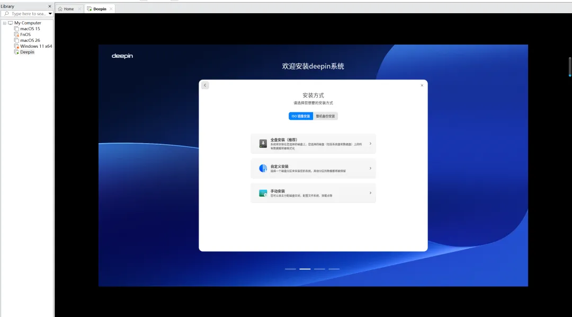Open the chevron beside 自定义安装
The image size is (572, 317).
click(370, 169)
